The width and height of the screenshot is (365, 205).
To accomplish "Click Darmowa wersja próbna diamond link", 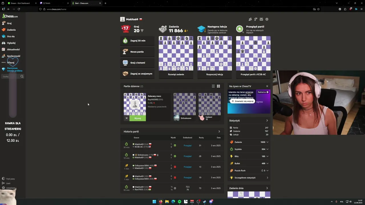I will (x=12, y=69).
